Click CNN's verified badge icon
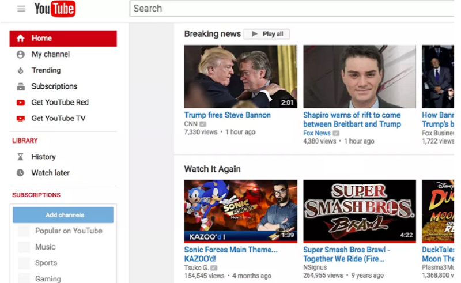The height and width of the screenshot is (283, 461). [x=203, y=124]
